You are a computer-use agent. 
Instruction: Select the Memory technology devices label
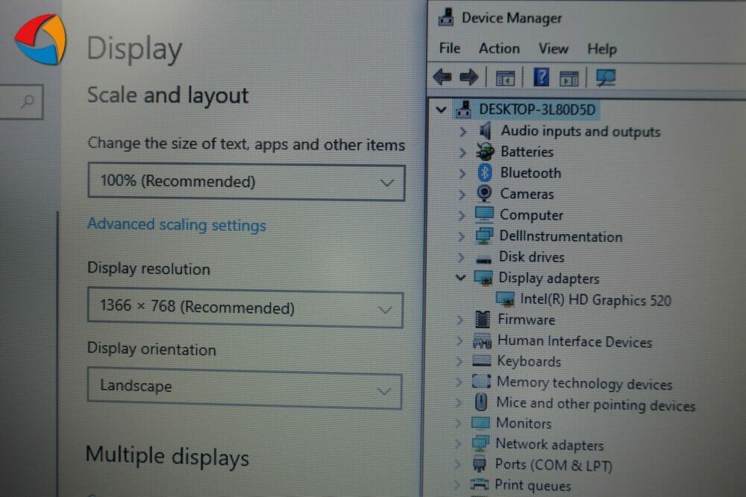584,383
